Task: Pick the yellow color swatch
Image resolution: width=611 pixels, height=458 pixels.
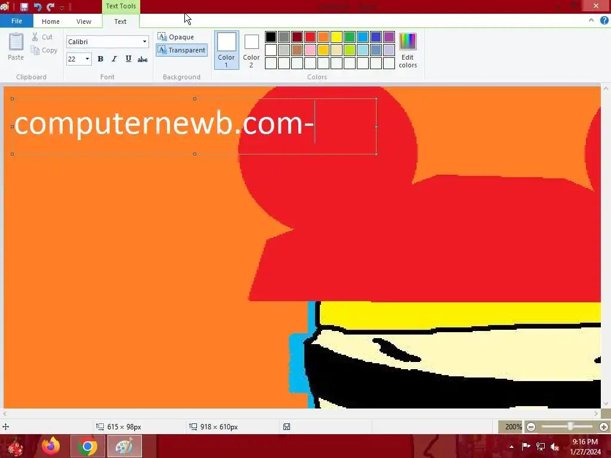Action: (x=337, y=37)
